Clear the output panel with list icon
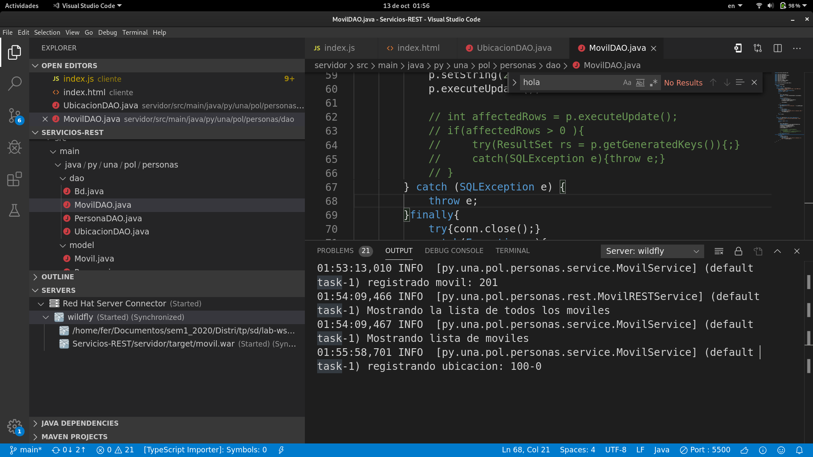This screenshot has width=813, height=457. (719, 251)
